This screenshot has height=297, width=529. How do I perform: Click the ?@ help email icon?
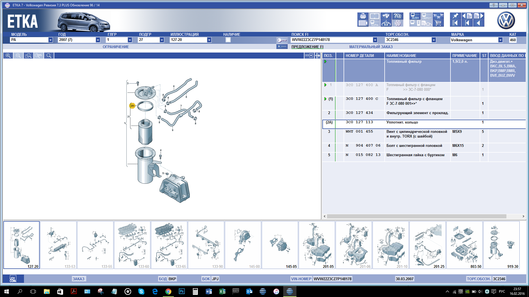tap(397, 16)
